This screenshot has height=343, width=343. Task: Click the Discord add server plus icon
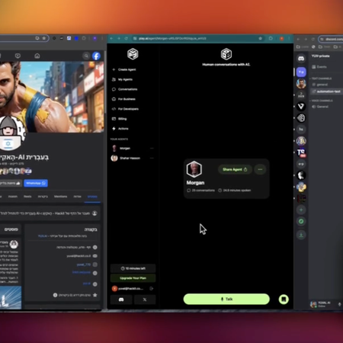pyautogui.click(x=301, y=210)
